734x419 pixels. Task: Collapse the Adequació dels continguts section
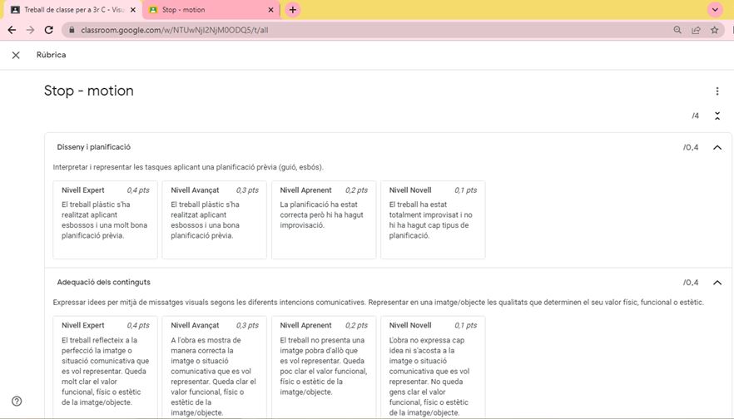(x=717, y=283)
